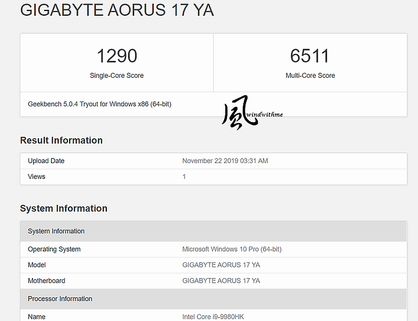This screenshot has width=418, height=321.
Task: Click the Multi-Core Score label
Action: (x=310, y=75)
